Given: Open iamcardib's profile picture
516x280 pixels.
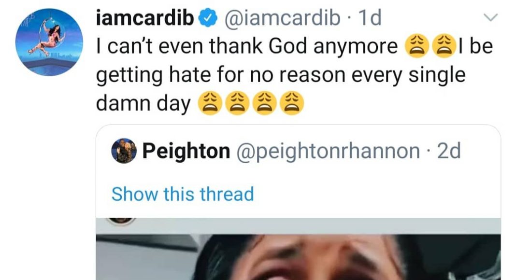Looking at the screenshot, I should click(x=47, y=42).
